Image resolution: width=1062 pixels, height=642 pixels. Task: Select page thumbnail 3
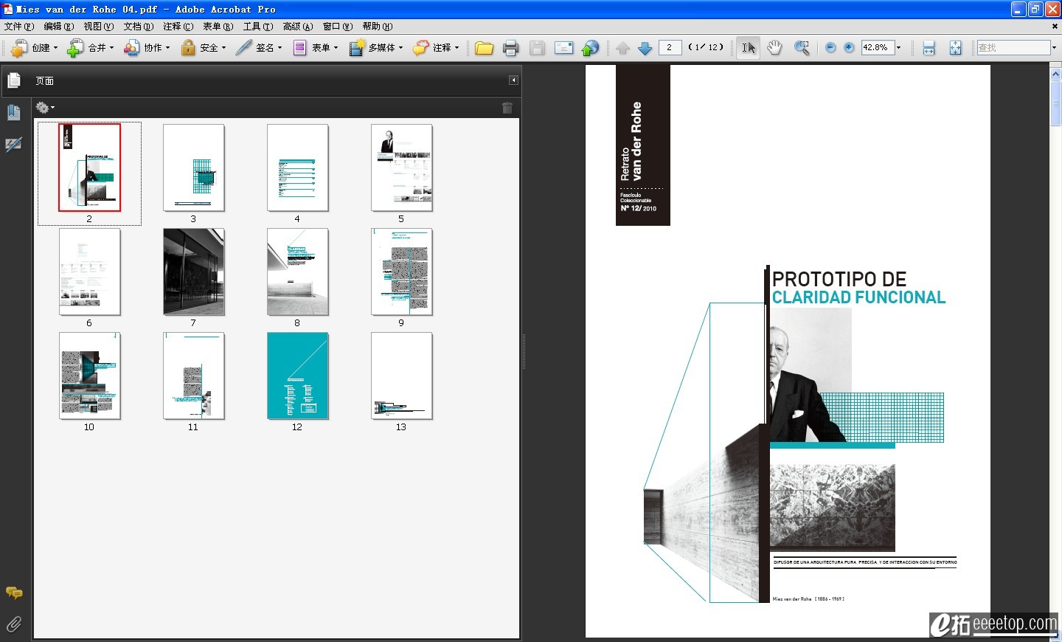[x=194, y=168]
